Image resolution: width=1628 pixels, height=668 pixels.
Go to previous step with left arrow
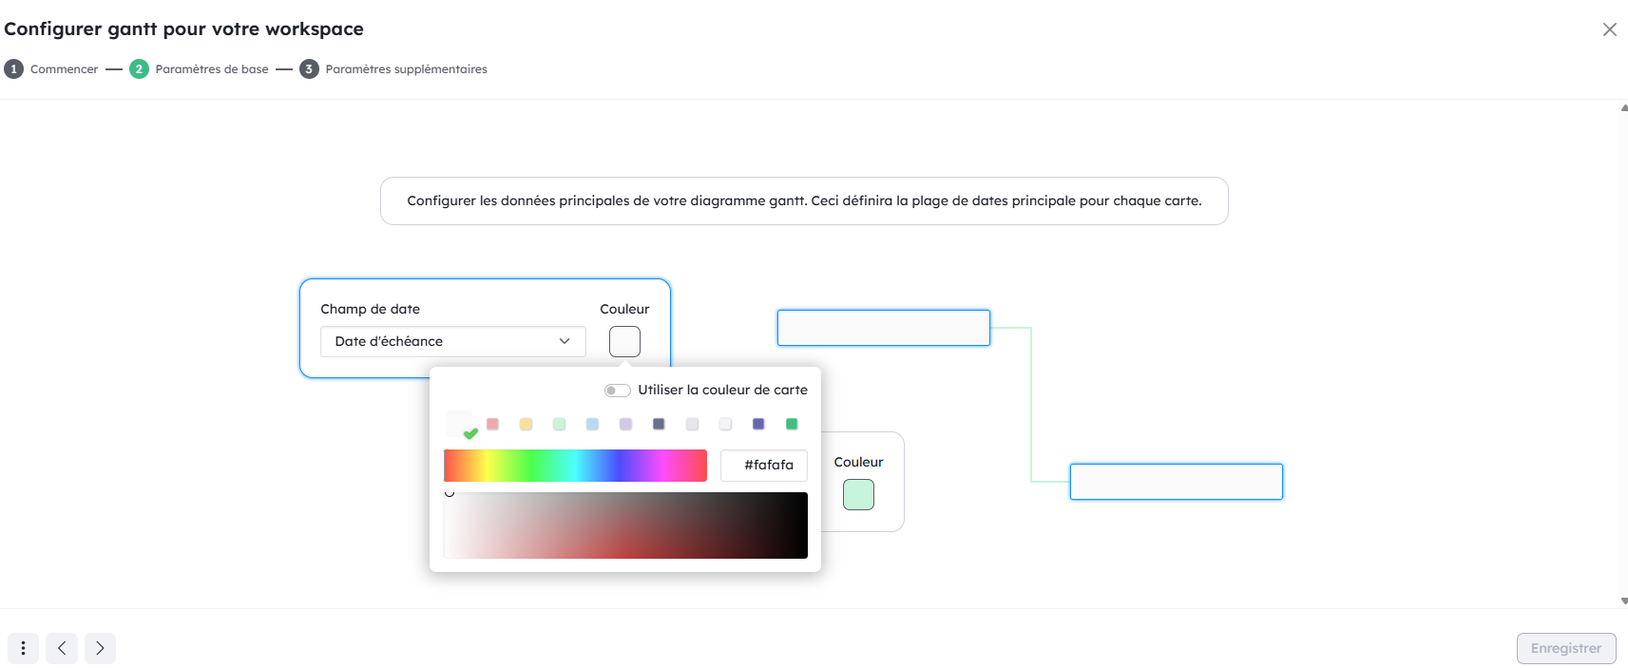[x=62, y=648]
